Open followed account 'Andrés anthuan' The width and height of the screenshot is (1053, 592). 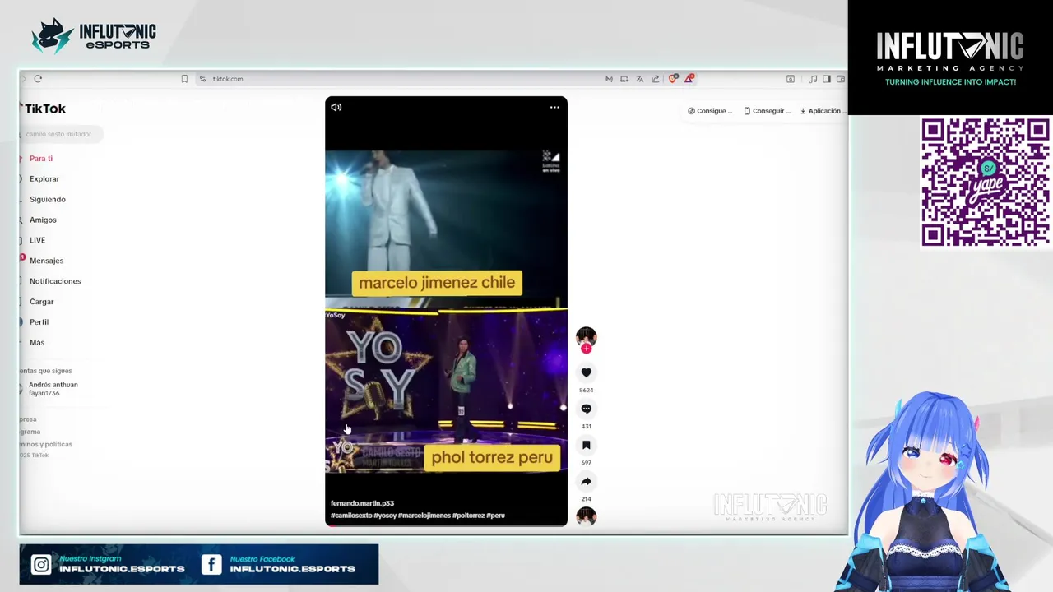pos(53,388)
